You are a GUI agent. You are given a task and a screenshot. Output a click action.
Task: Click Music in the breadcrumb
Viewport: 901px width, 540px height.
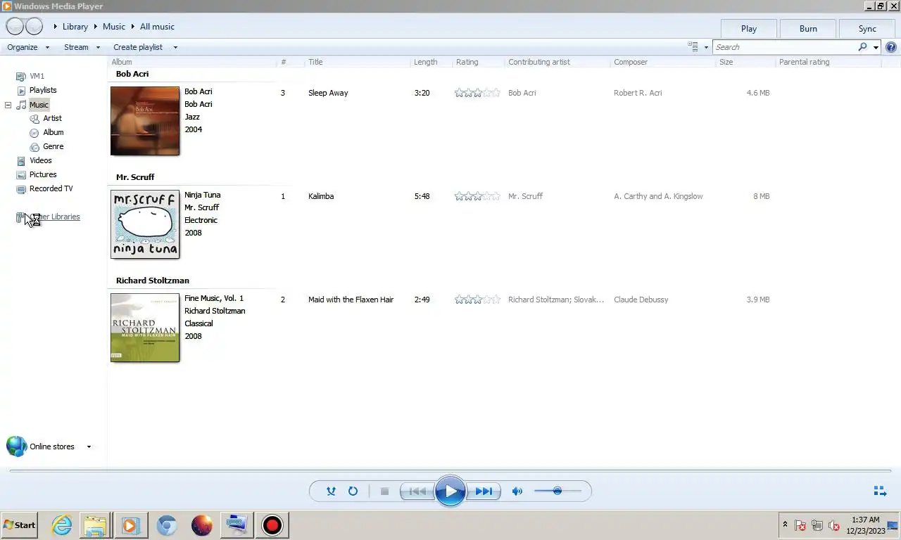click(x=114, y=27)
